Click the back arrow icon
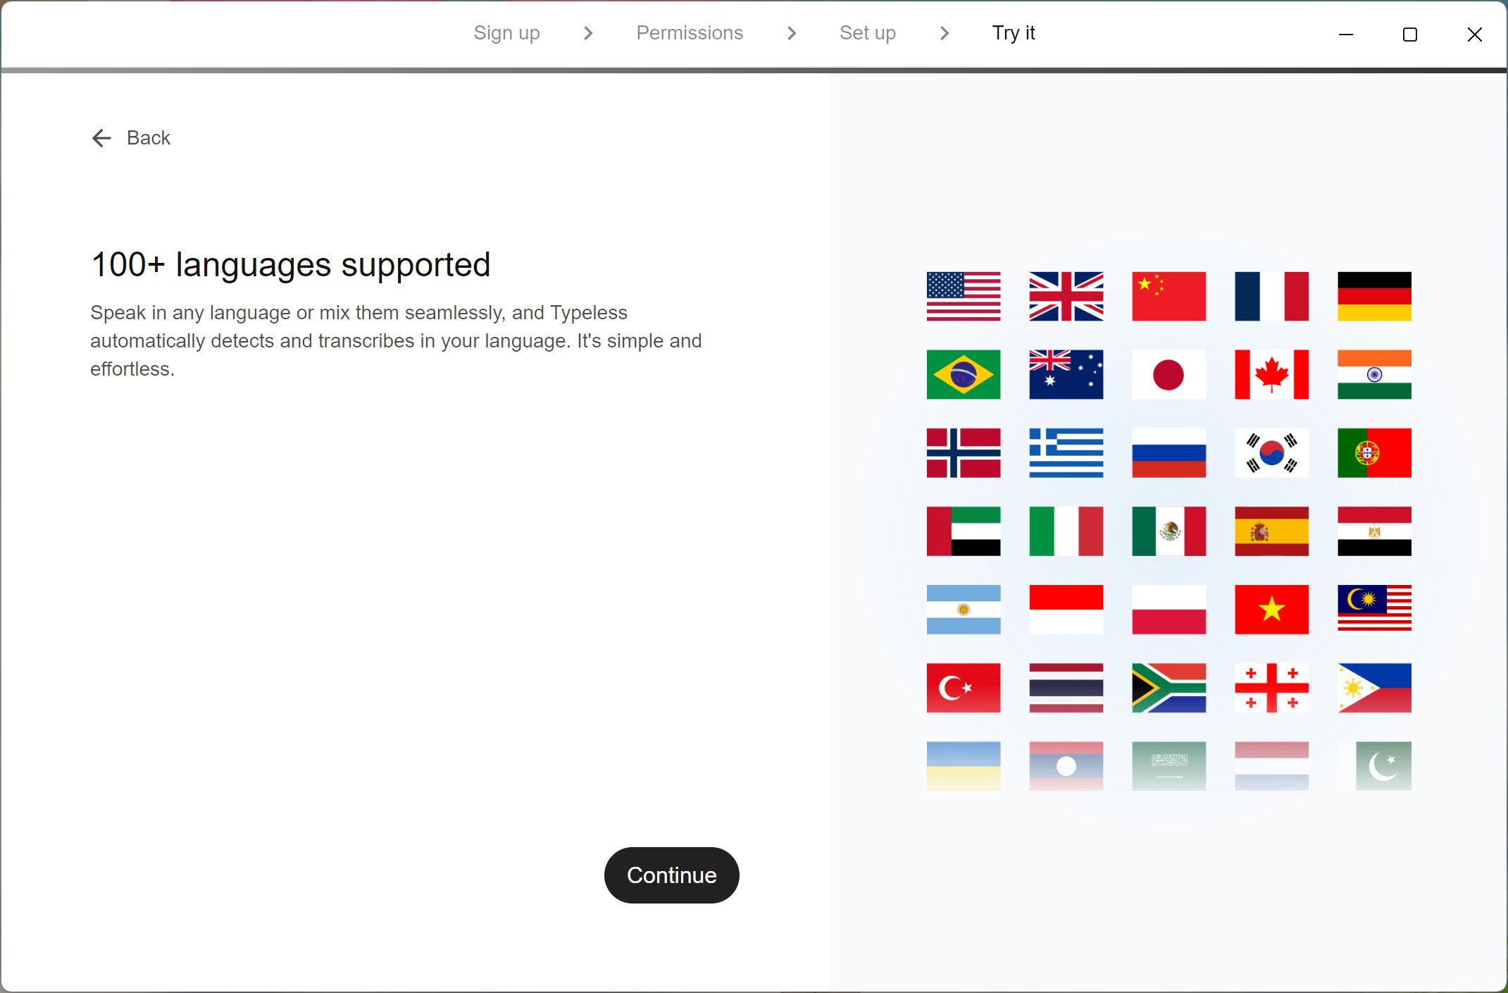Screen dimensions: 1508x993 pyautogui.click(x=101, y=138)
